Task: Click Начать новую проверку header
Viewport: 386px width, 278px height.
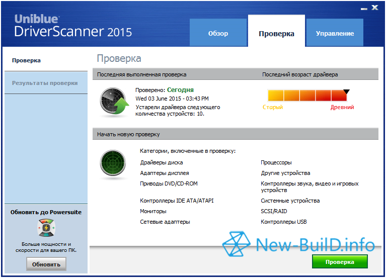Action: tap(128, 134)
